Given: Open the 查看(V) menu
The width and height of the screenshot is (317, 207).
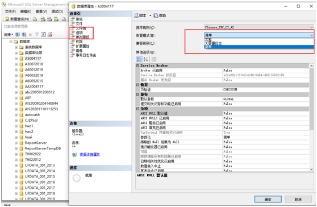Looking at the screenshot, I should [41, 11].
